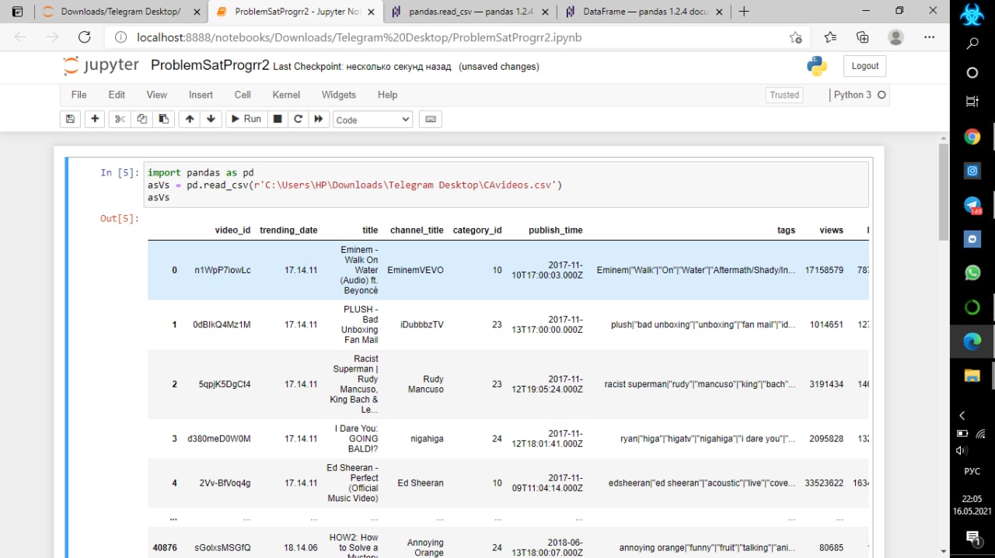Cut selected cells with the scissors icon
Image resolution: width=995 pixels, height=558 pixels.
(120, 120)
